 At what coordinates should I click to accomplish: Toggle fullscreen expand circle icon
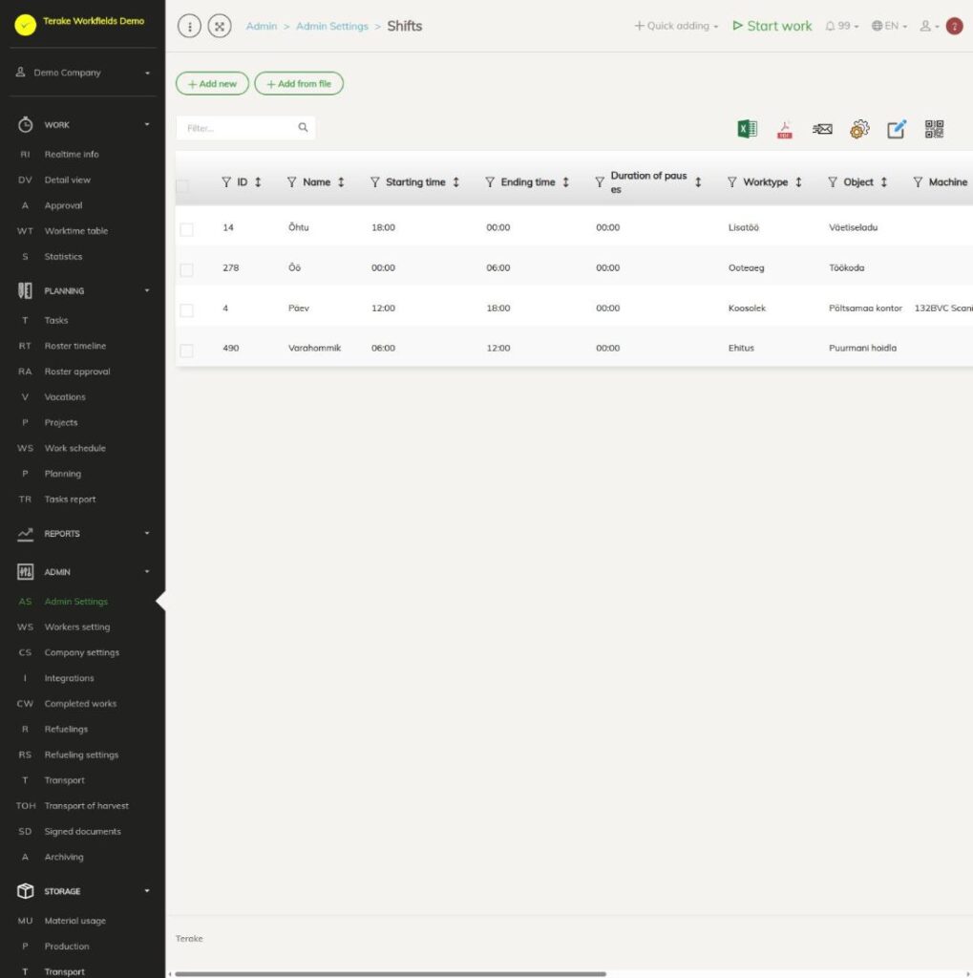pos(220,26)
